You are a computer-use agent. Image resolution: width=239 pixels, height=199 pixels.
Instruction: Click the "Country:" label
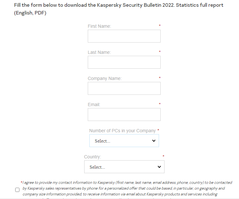(93, 157)
